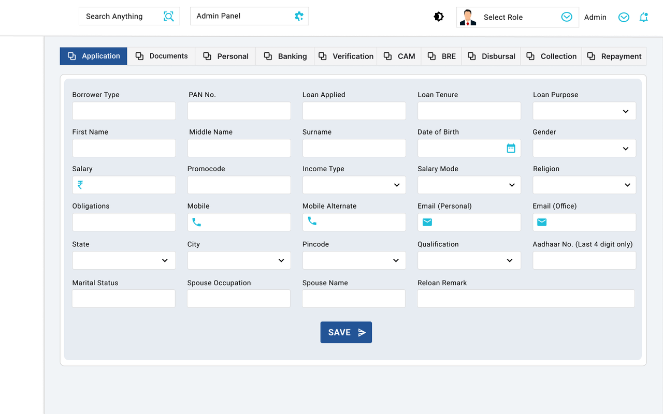The width and height of the screenshot is (663, 414).
Task: Click the search icon in Search Anything box
Action: click(169, 16)
